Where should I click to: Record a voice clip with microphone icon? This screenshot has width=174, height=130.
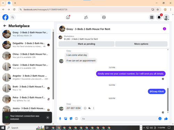(60, 119)
